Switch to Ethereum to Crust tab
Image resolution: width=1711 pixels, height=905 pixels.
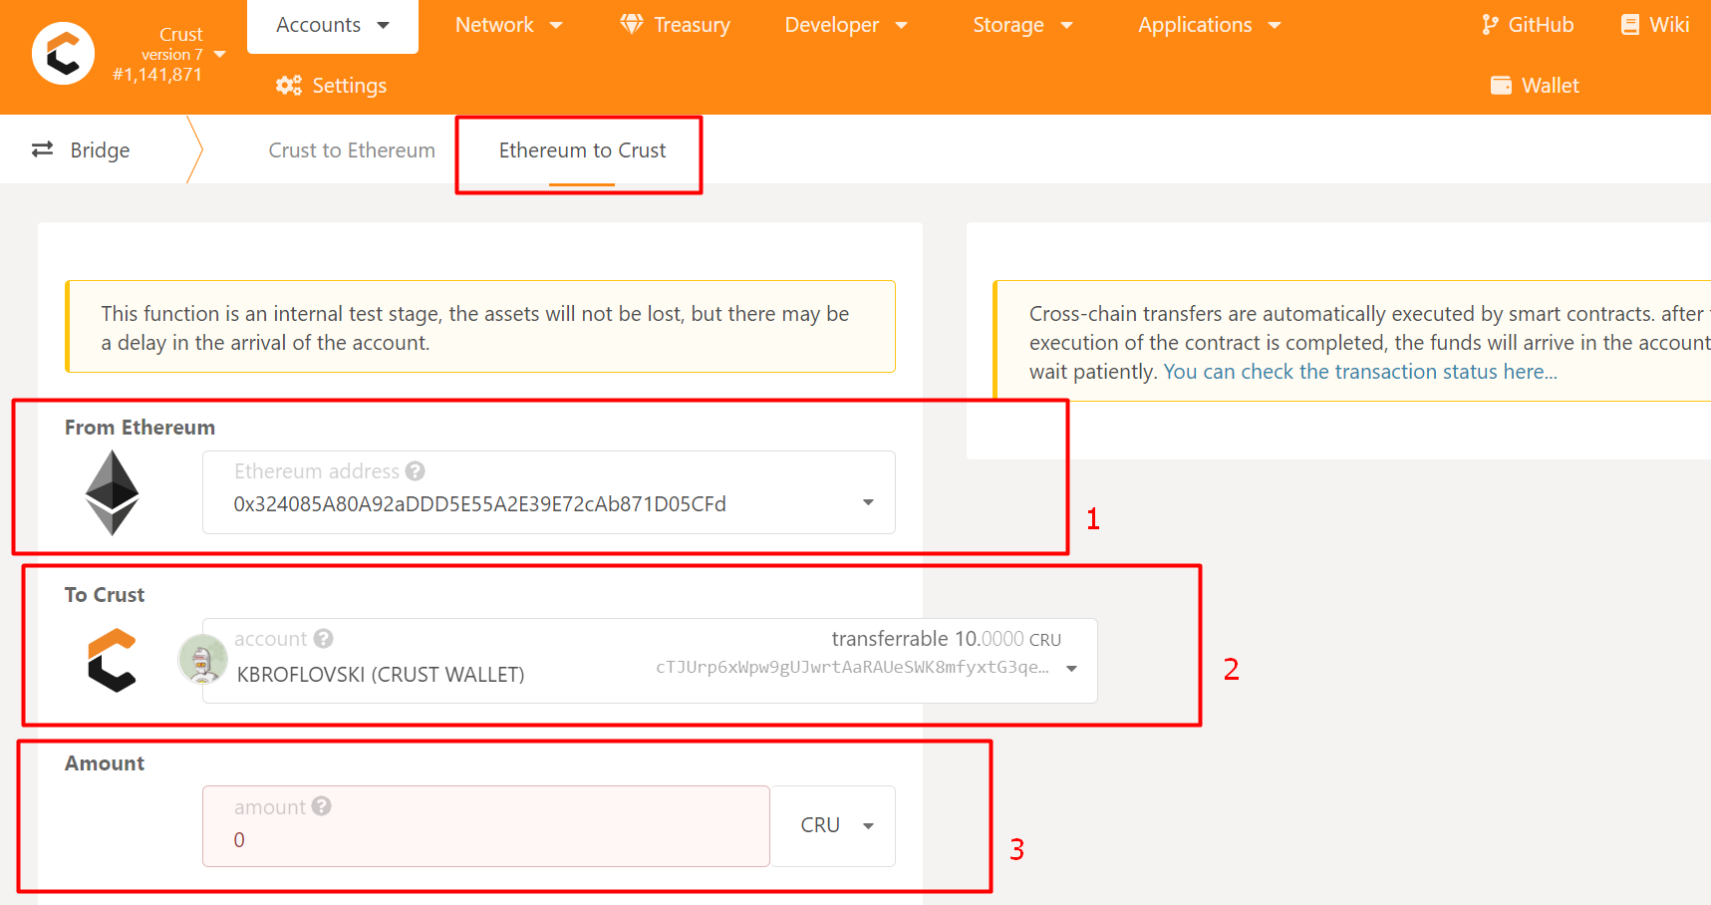(582, 151)
